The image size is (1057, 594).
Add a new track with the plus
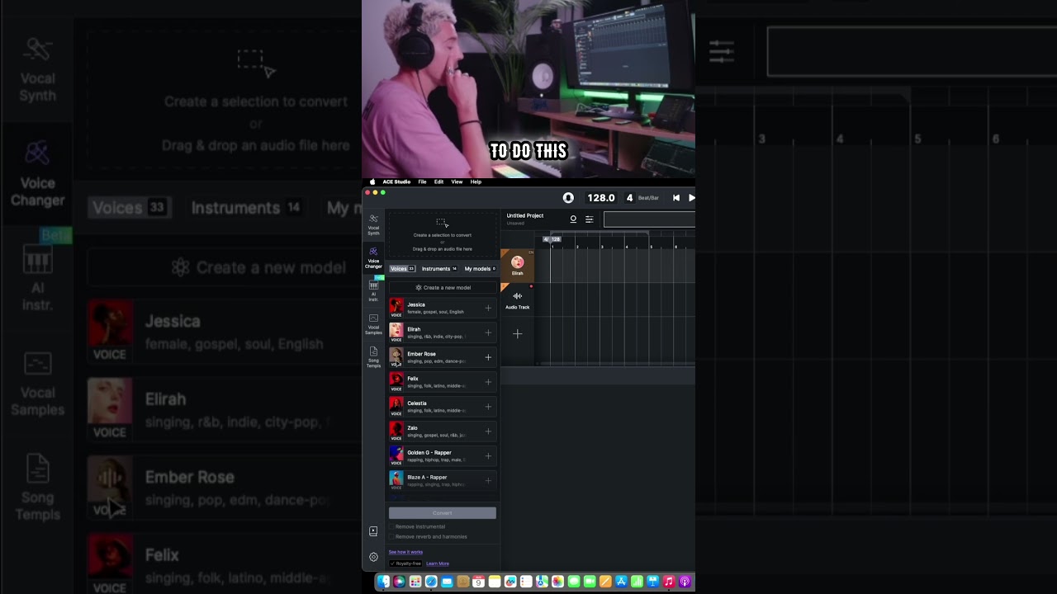(x=518, y=334)
